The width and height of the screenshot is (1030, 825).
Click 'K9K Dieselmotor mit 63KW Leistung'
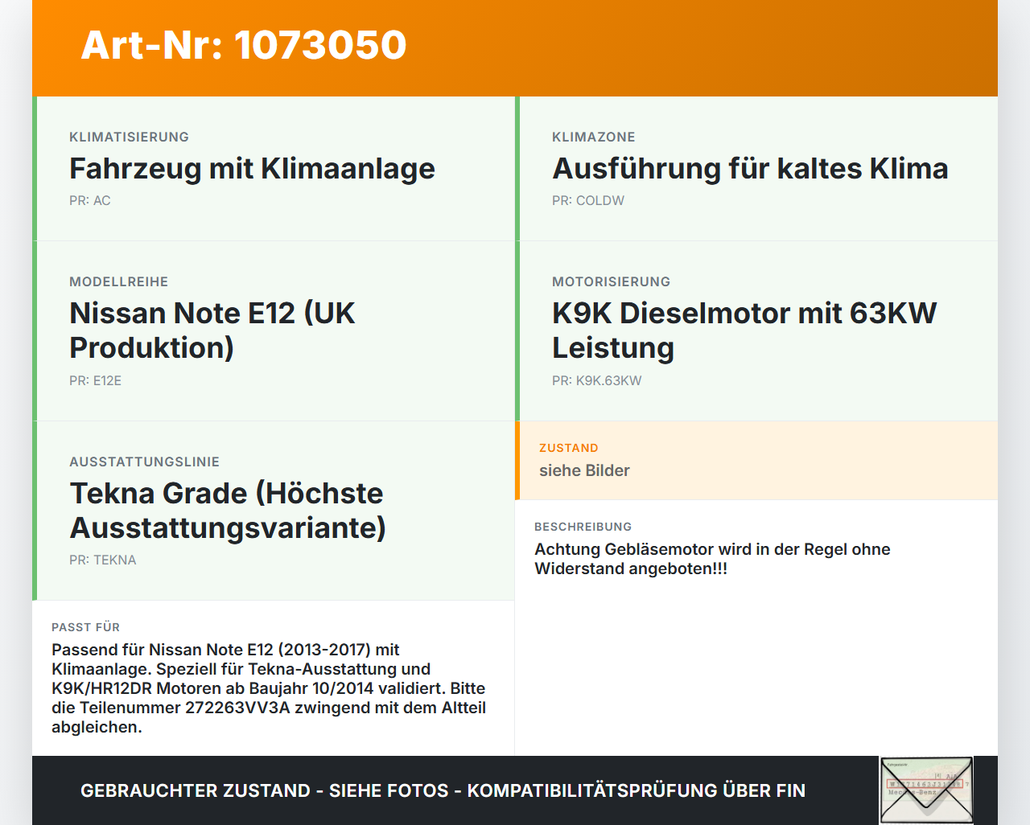click(744, 330)
